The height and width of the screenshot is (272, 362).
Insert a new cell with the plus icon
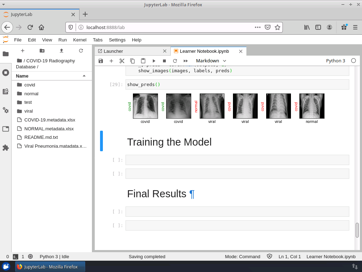pyautogui.click(x=111, y=61)
